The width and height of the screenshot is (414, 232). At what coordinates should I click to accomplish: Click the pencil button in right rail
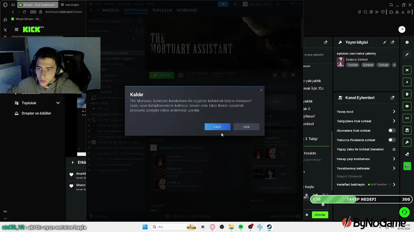(407, 54)
